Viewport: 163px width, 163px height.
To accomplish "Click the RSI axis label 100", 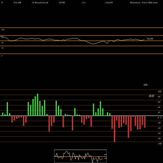I will click(x=3, y=30).
